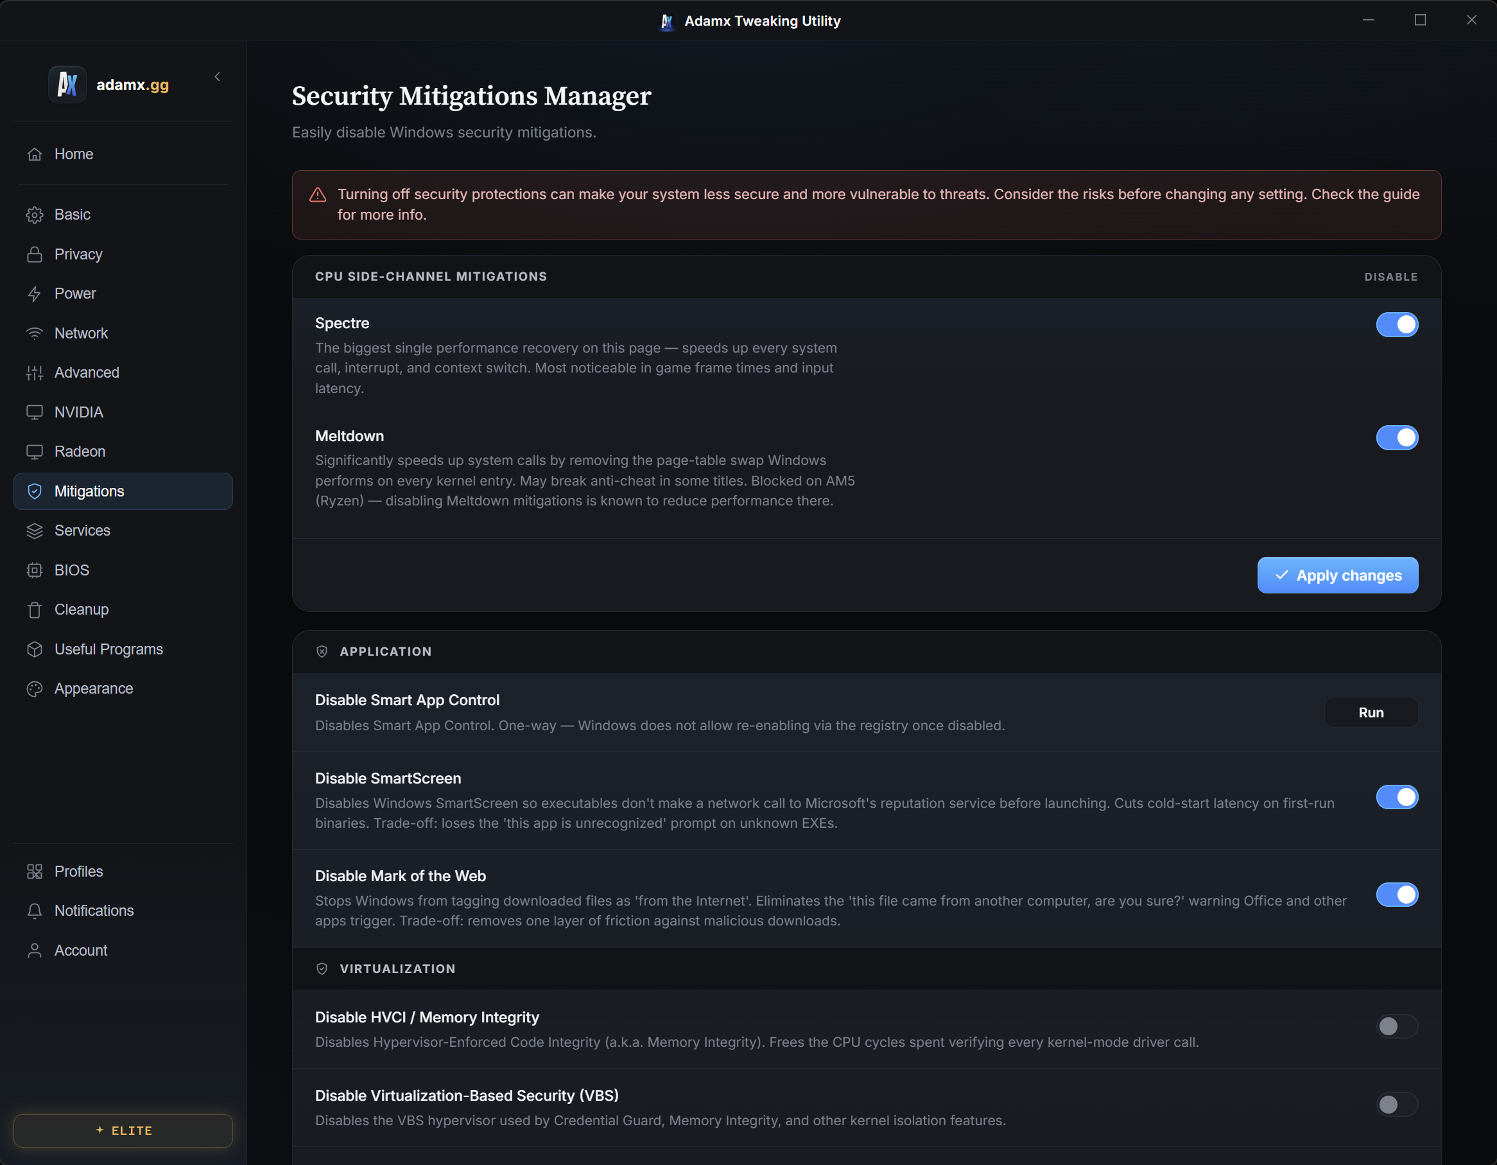Run Disable Smart App Control

point(1370,712)
